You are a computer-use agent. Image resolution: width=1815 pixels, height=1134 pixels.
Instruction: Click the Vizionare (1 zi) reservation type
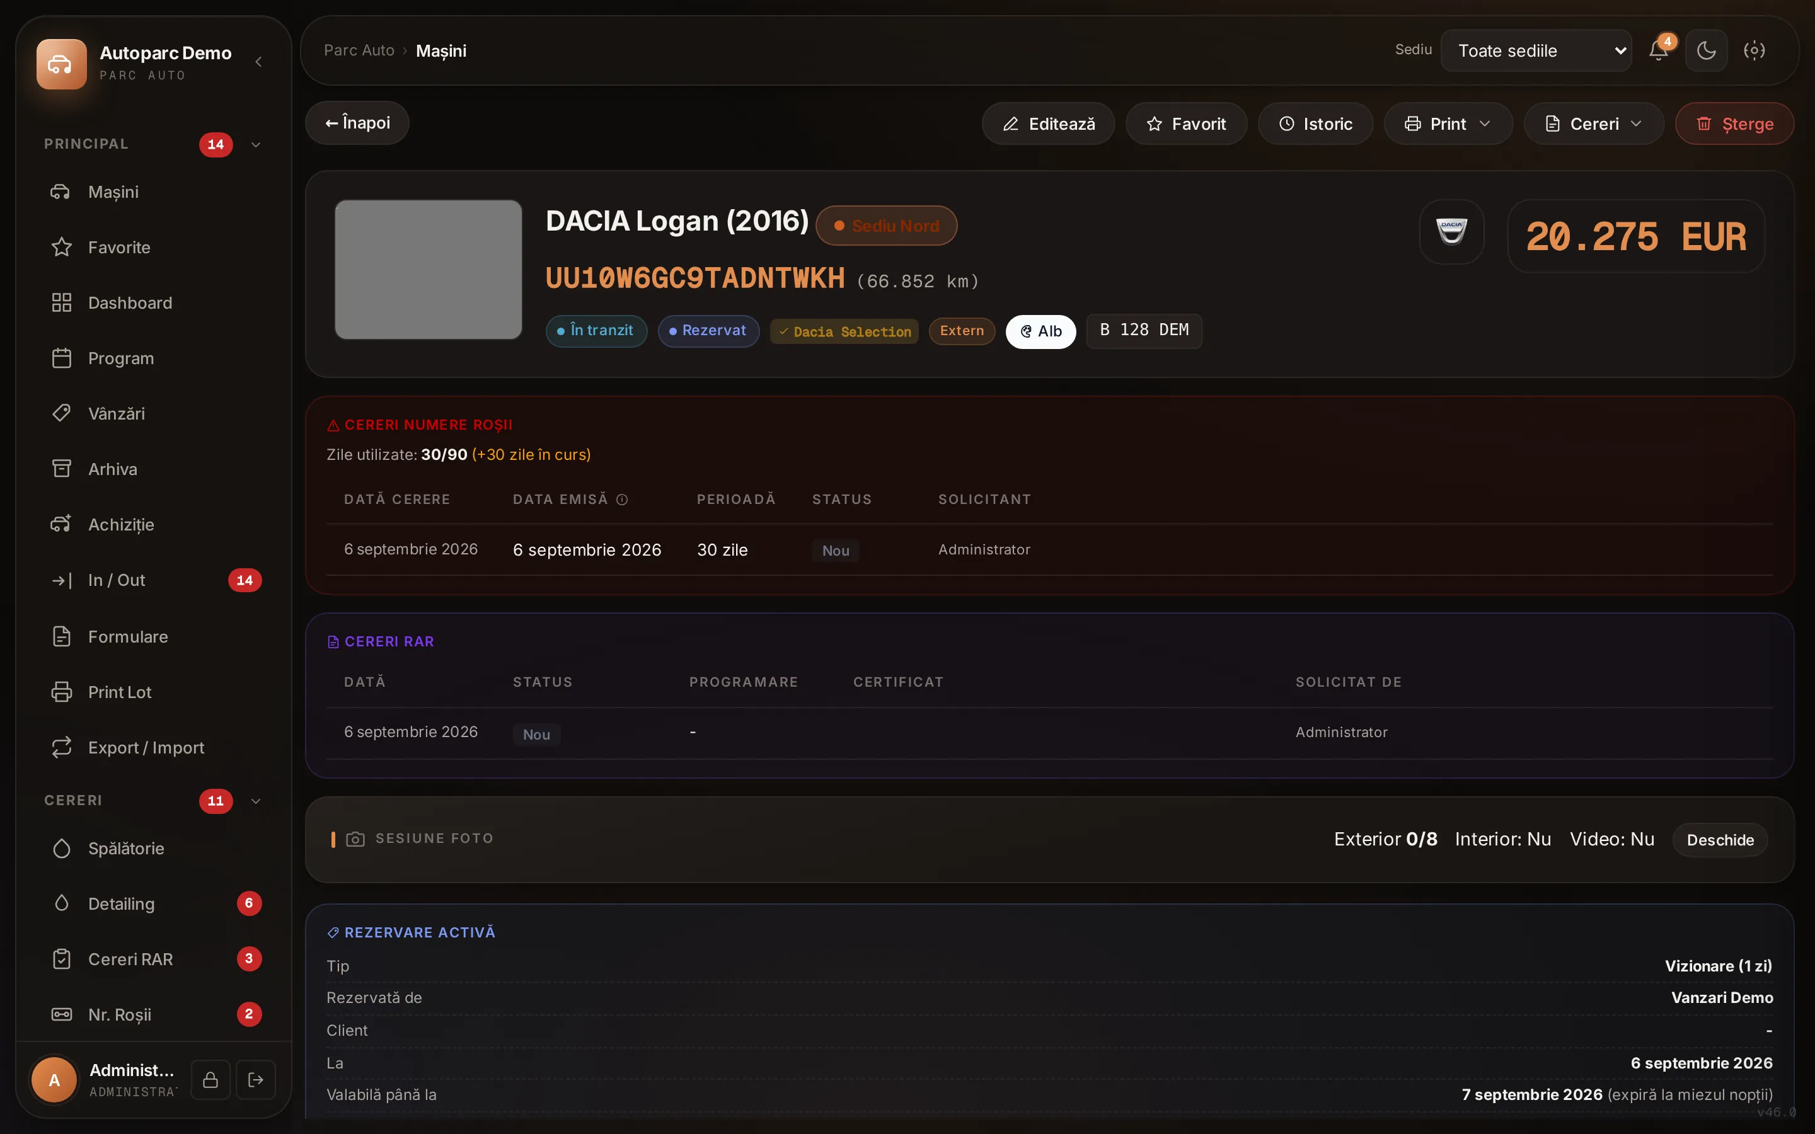1718,966
